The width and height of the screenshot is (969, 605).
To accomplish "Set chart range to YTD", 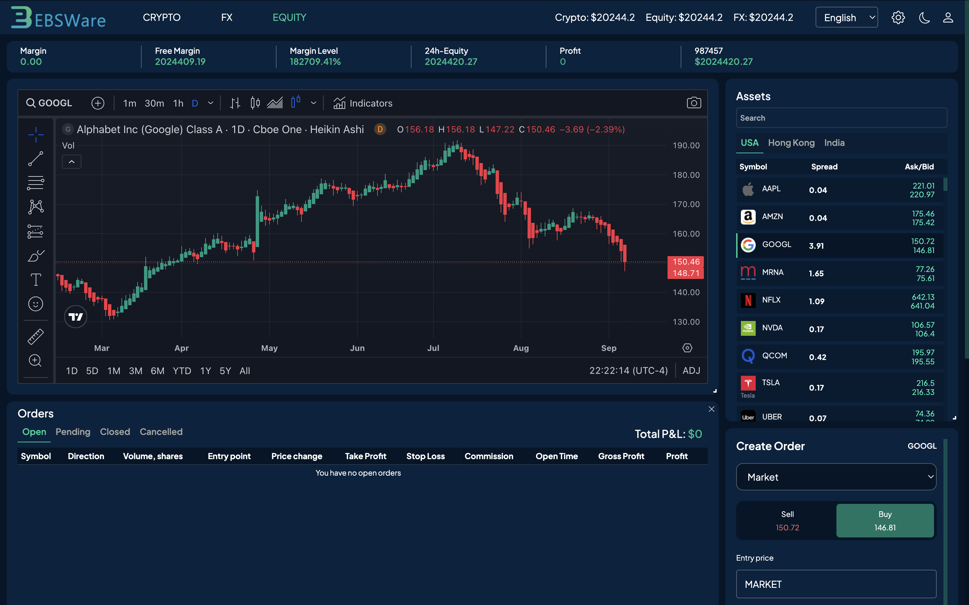I will coord(182,371).
